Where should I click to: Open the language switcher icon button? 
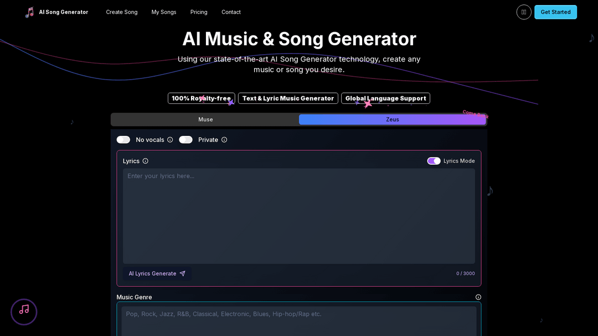[524, 12]
